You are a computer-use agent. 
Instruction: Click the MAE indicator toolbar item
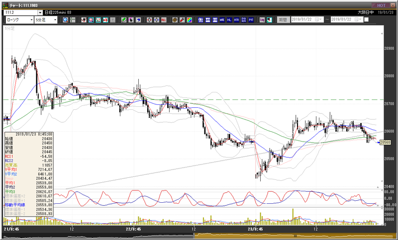coord(222,20)
